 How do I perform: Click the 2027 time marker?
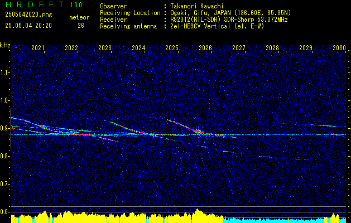(x=239, y=48)
